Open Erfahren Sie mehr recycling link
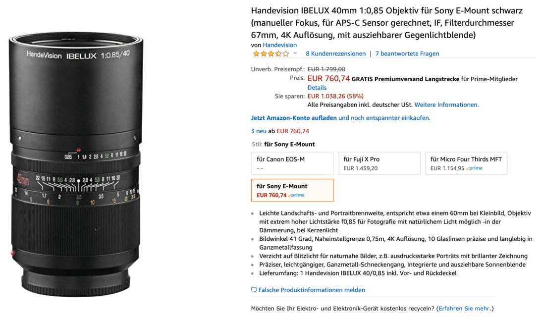 click(x=464, y=308)
